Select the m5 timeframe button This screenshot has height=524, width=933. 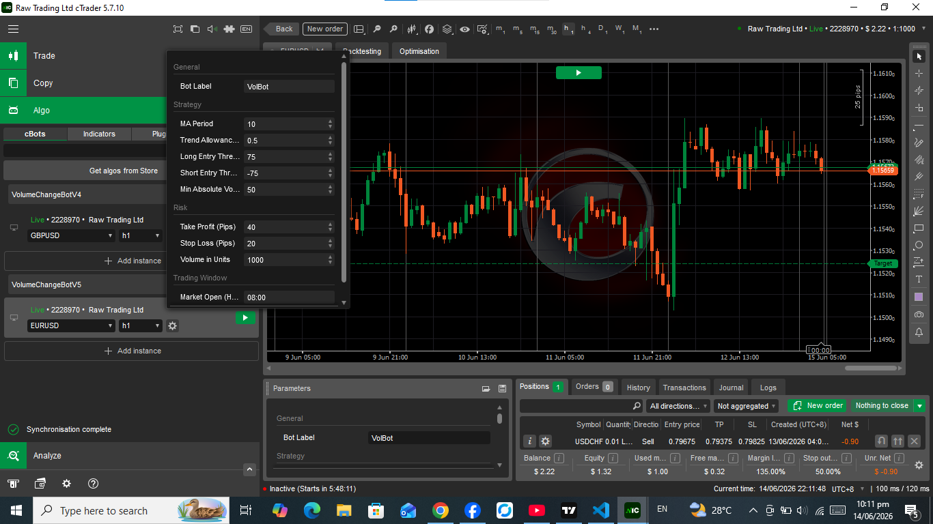point(517,29)
